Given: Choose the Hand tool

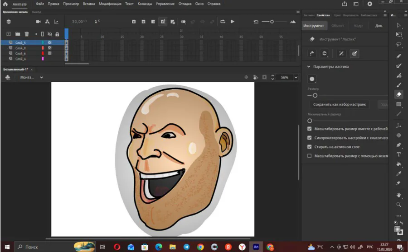Looking at the screenshot, I should pos(399,195).
